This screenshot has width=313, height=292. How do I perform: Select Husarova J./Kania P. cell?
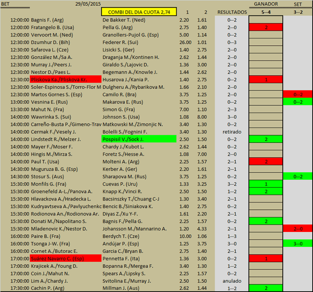(x=126, y=79)
